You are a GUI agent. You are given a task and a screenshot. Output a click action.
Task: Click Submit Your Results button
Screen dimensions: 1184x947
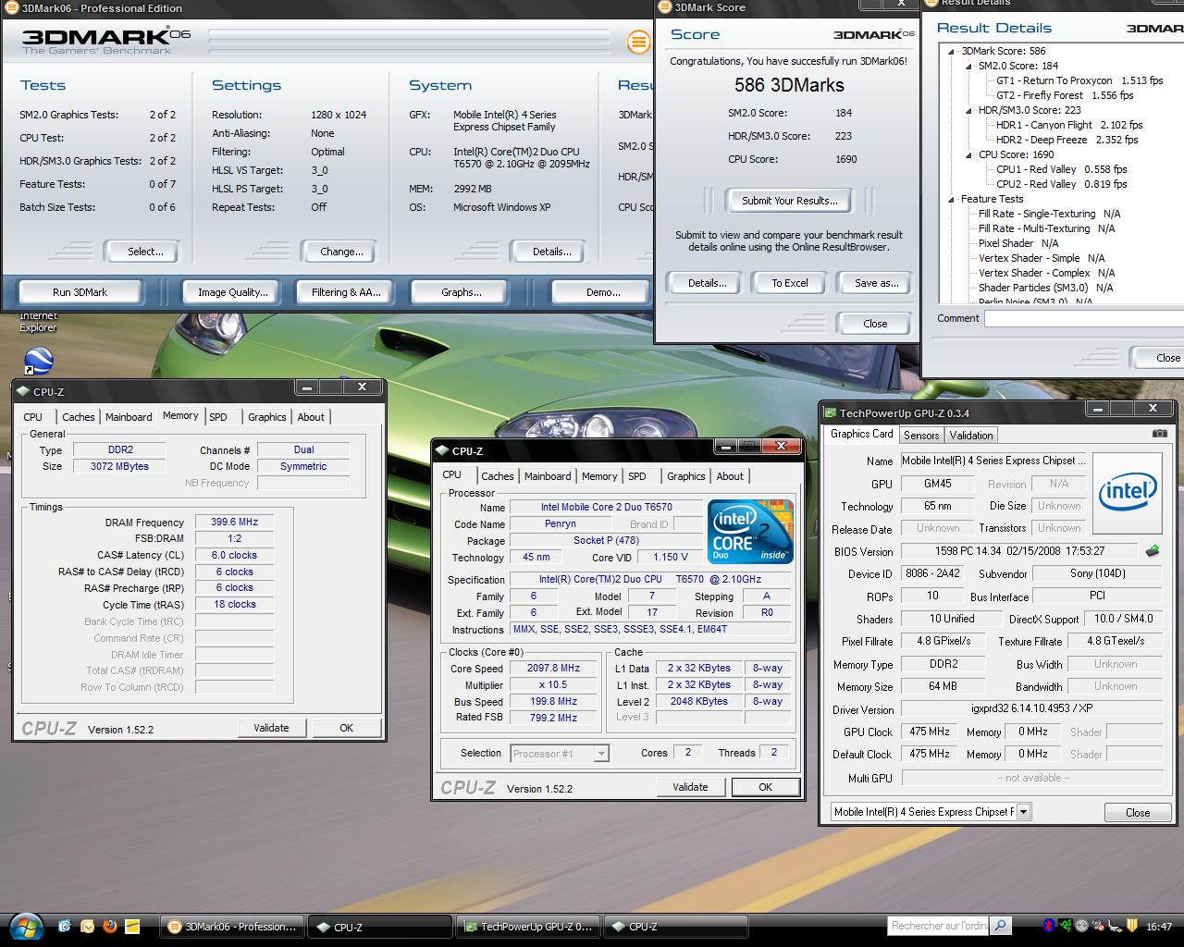pos(790,200)
